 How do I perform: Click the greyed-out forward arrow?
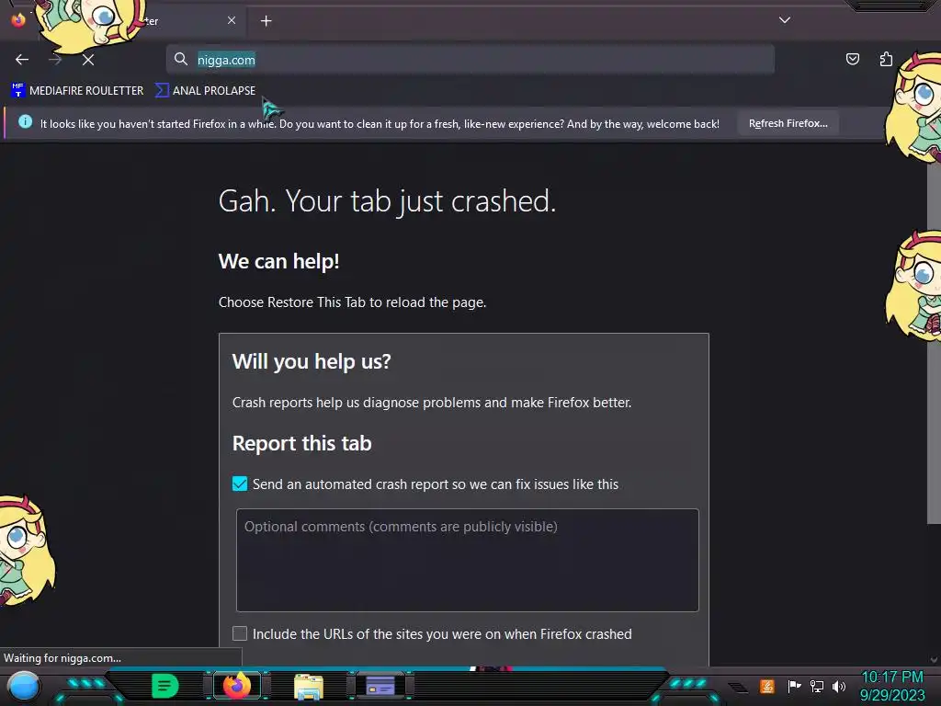coord(55,60)
